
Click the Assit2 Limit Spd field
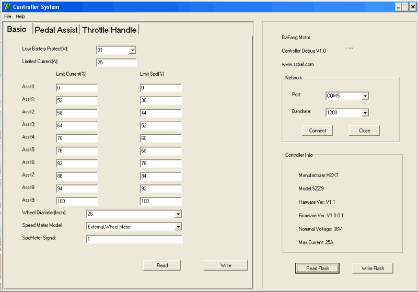pos(161,113)
